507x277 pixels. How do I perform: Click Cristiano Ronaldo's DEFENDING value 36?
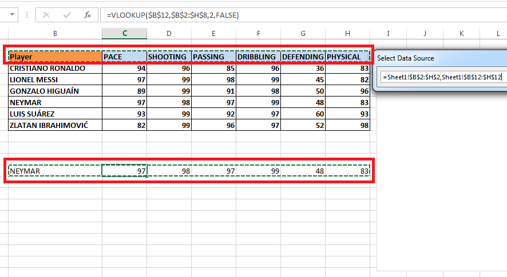(x=303, y=68)
